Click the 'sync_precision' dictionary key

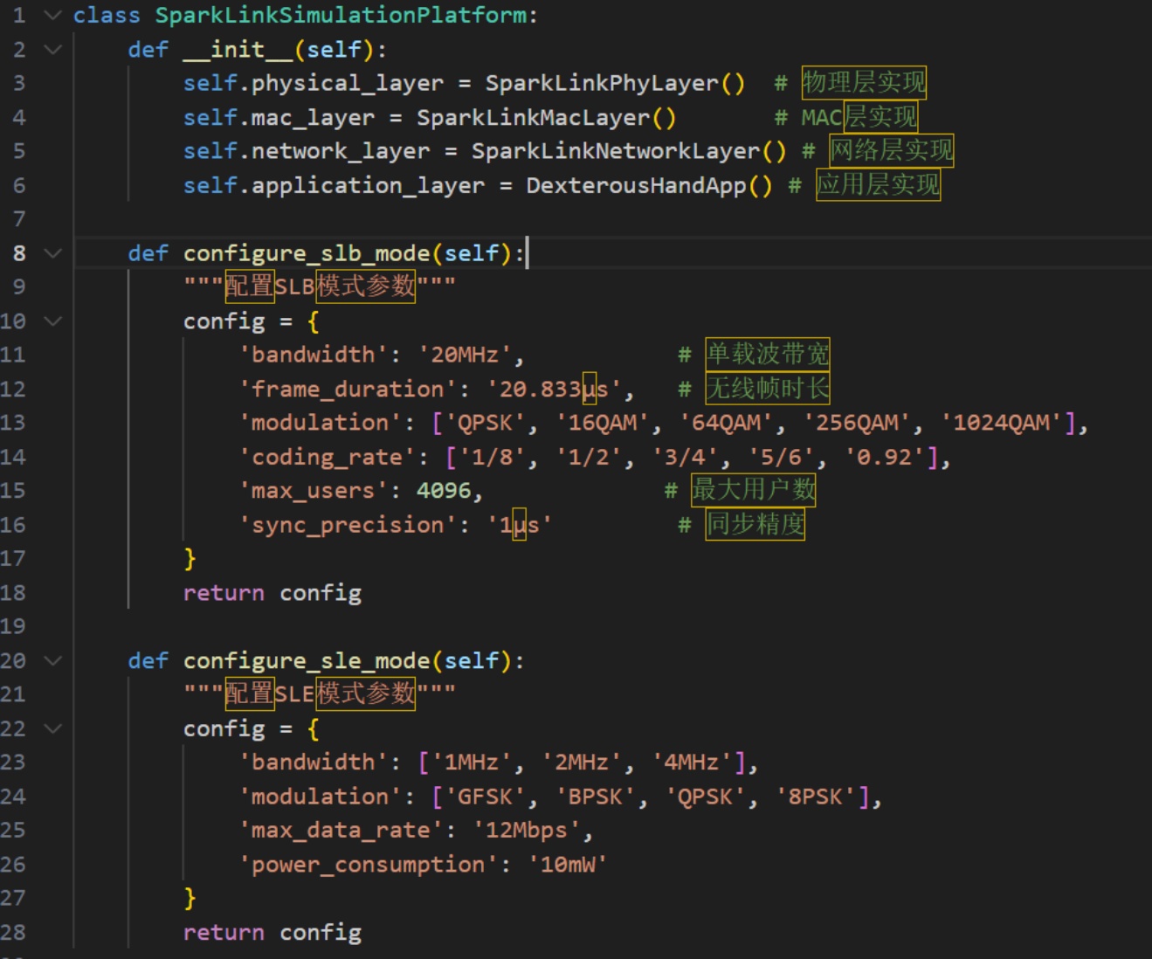pos(348,525)
